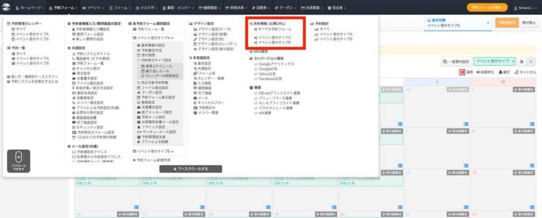This screenshot has height=218, width=542.
Task: Click the scroll mouse indicator icon
Action: 18,158
